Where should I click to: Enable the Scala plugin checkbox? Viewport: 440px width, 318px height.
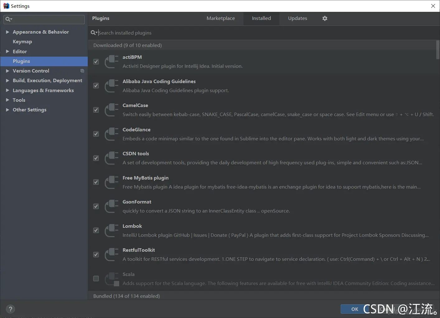[x=96, y=278]
